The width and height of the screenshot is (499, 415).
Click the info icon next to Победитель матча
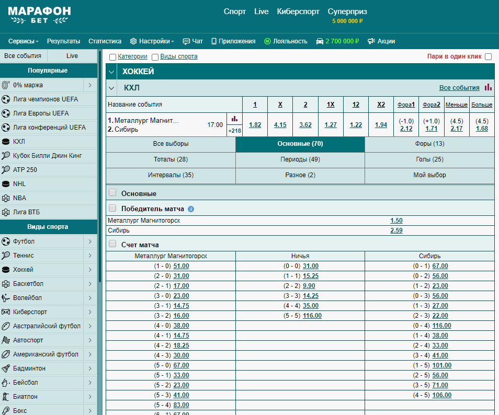[x=191, y=209]
